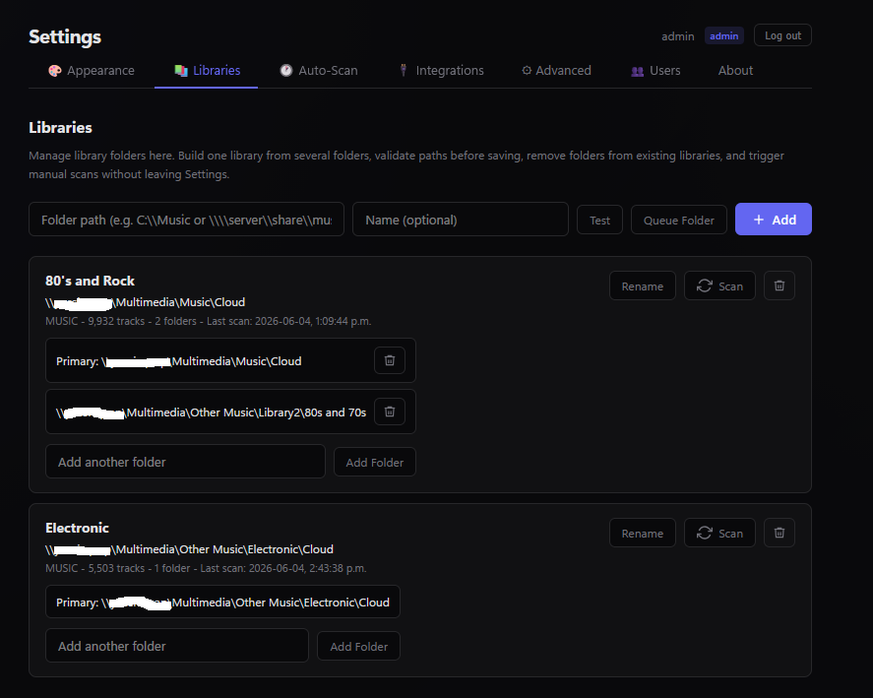The height and width of the screenshot is (698, 873).
Task: Click Add Folder under 80's and Rock
Action: [x=375, y=462]
